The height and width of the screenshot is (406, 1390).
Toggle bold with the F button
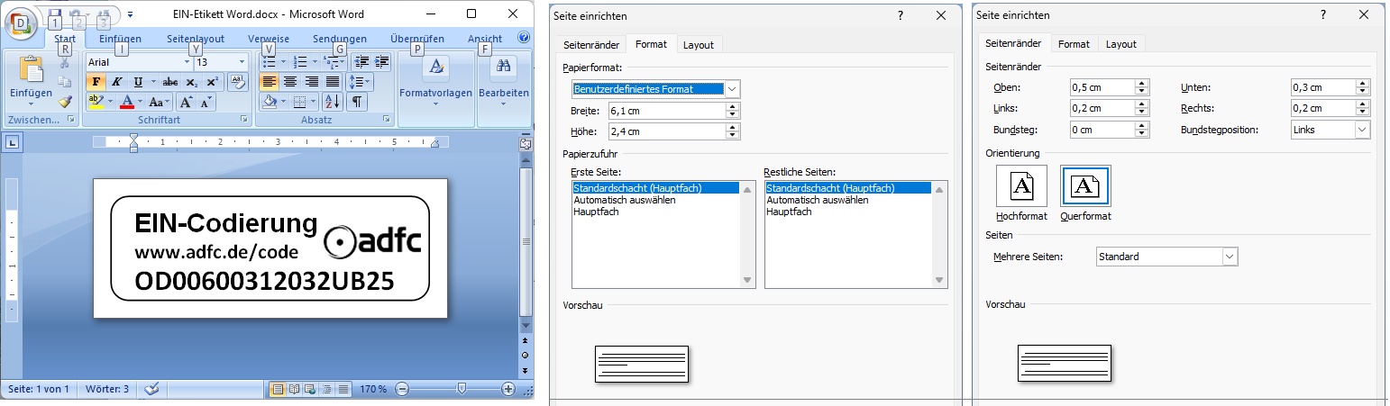pos(96,82)
